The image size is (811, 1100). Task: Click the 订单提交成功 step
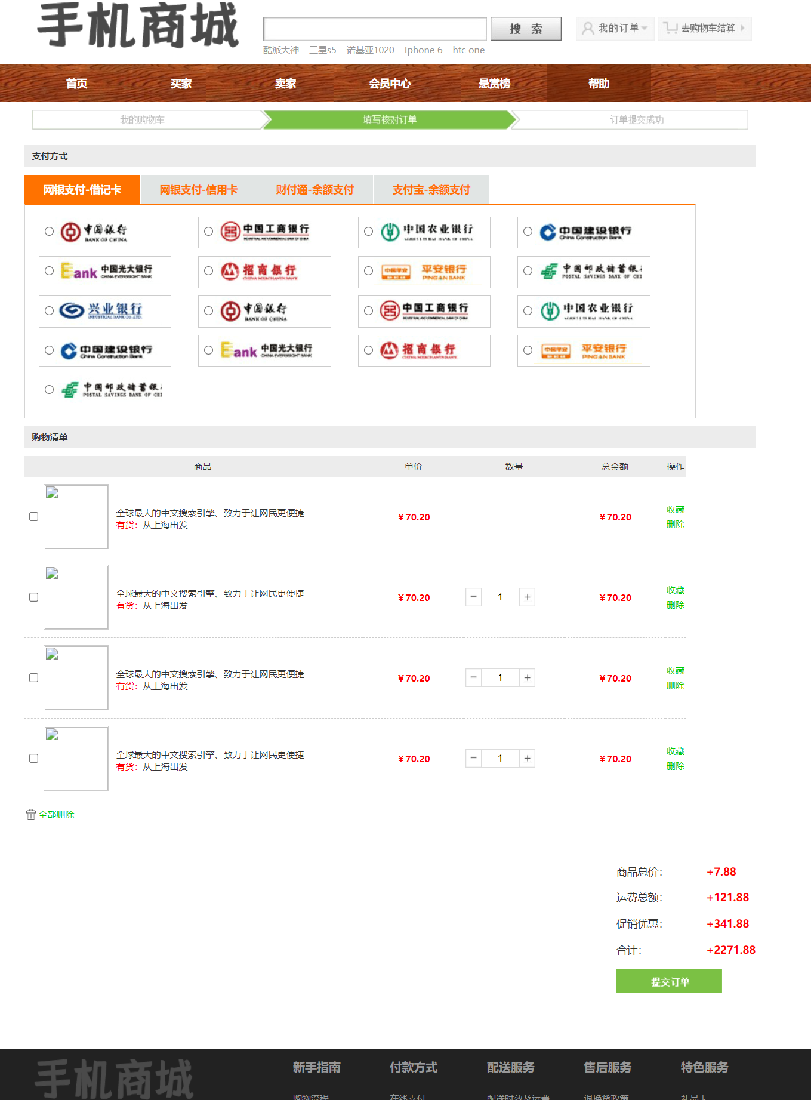pyautogui.click(x=637, y=119)
